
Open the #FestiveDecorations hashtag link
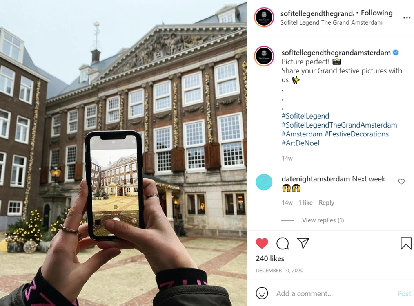[x=356, y=134]
